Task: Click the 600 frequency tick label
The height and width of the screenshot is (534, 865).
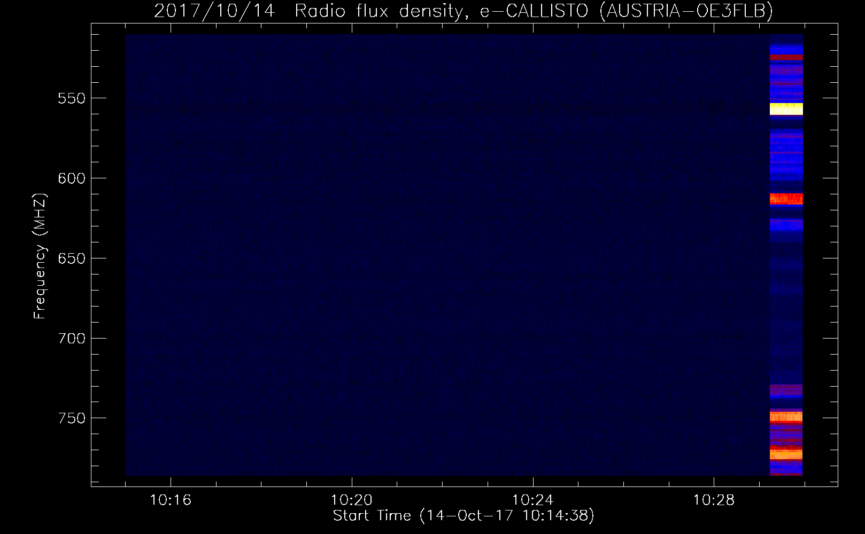Action: (72, 179)
